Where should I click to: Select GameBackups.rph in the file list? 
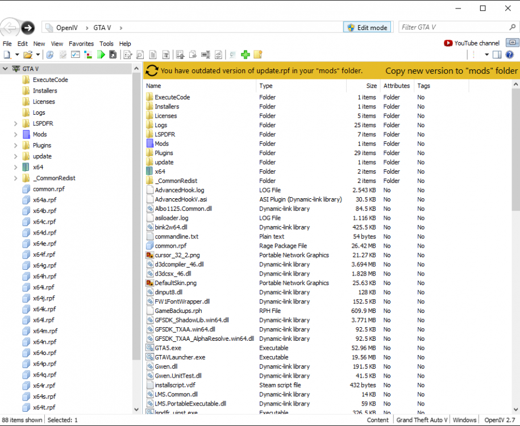(x=178, y=311)
